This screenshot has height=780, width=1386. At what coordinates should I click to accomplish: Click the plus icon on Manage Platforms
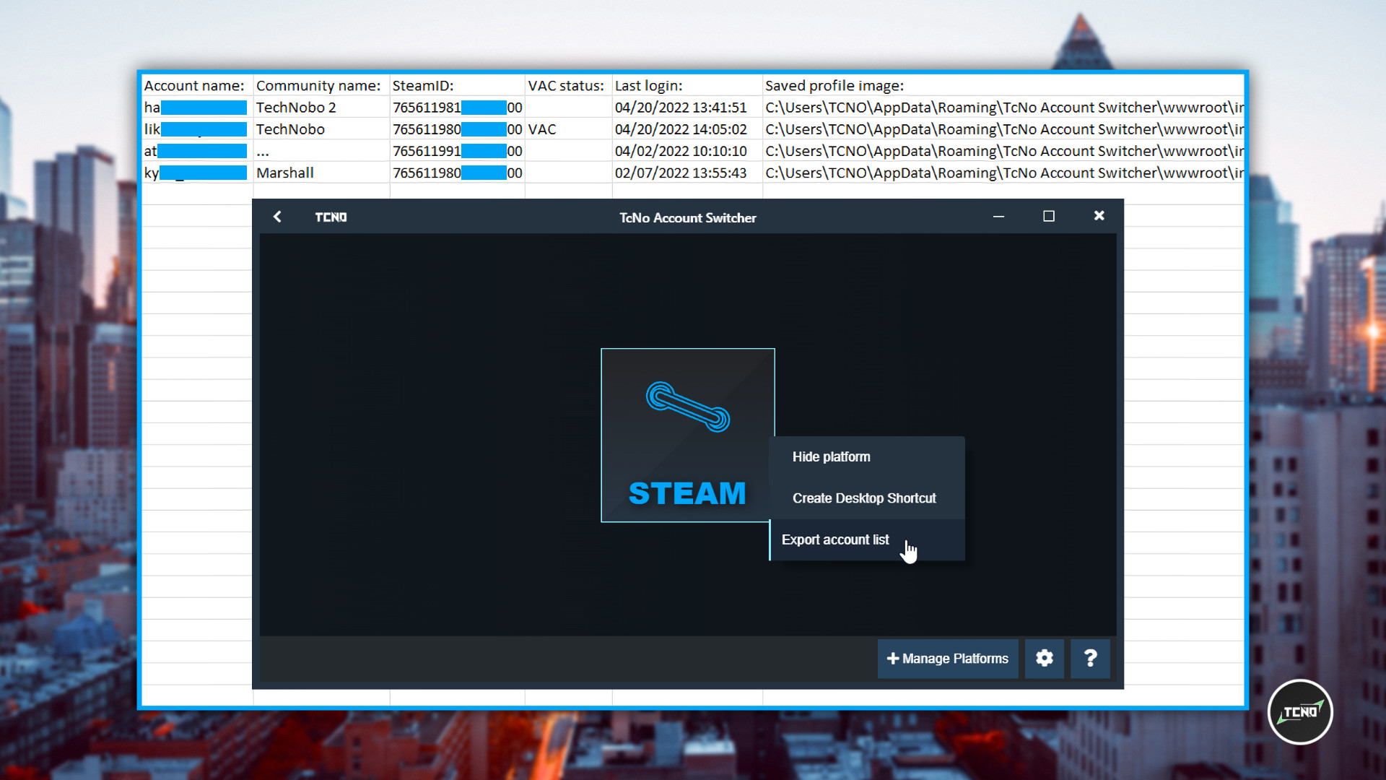pyautogui.click(x=892, y=658)
